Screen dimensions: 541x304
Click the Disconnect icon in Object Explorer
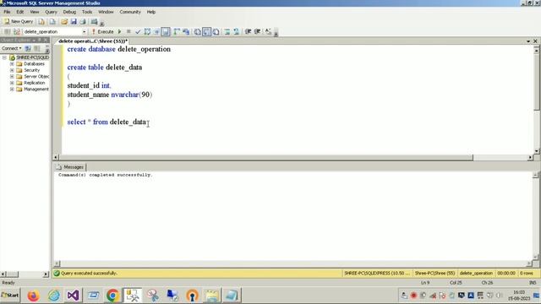tap(37, 48)
